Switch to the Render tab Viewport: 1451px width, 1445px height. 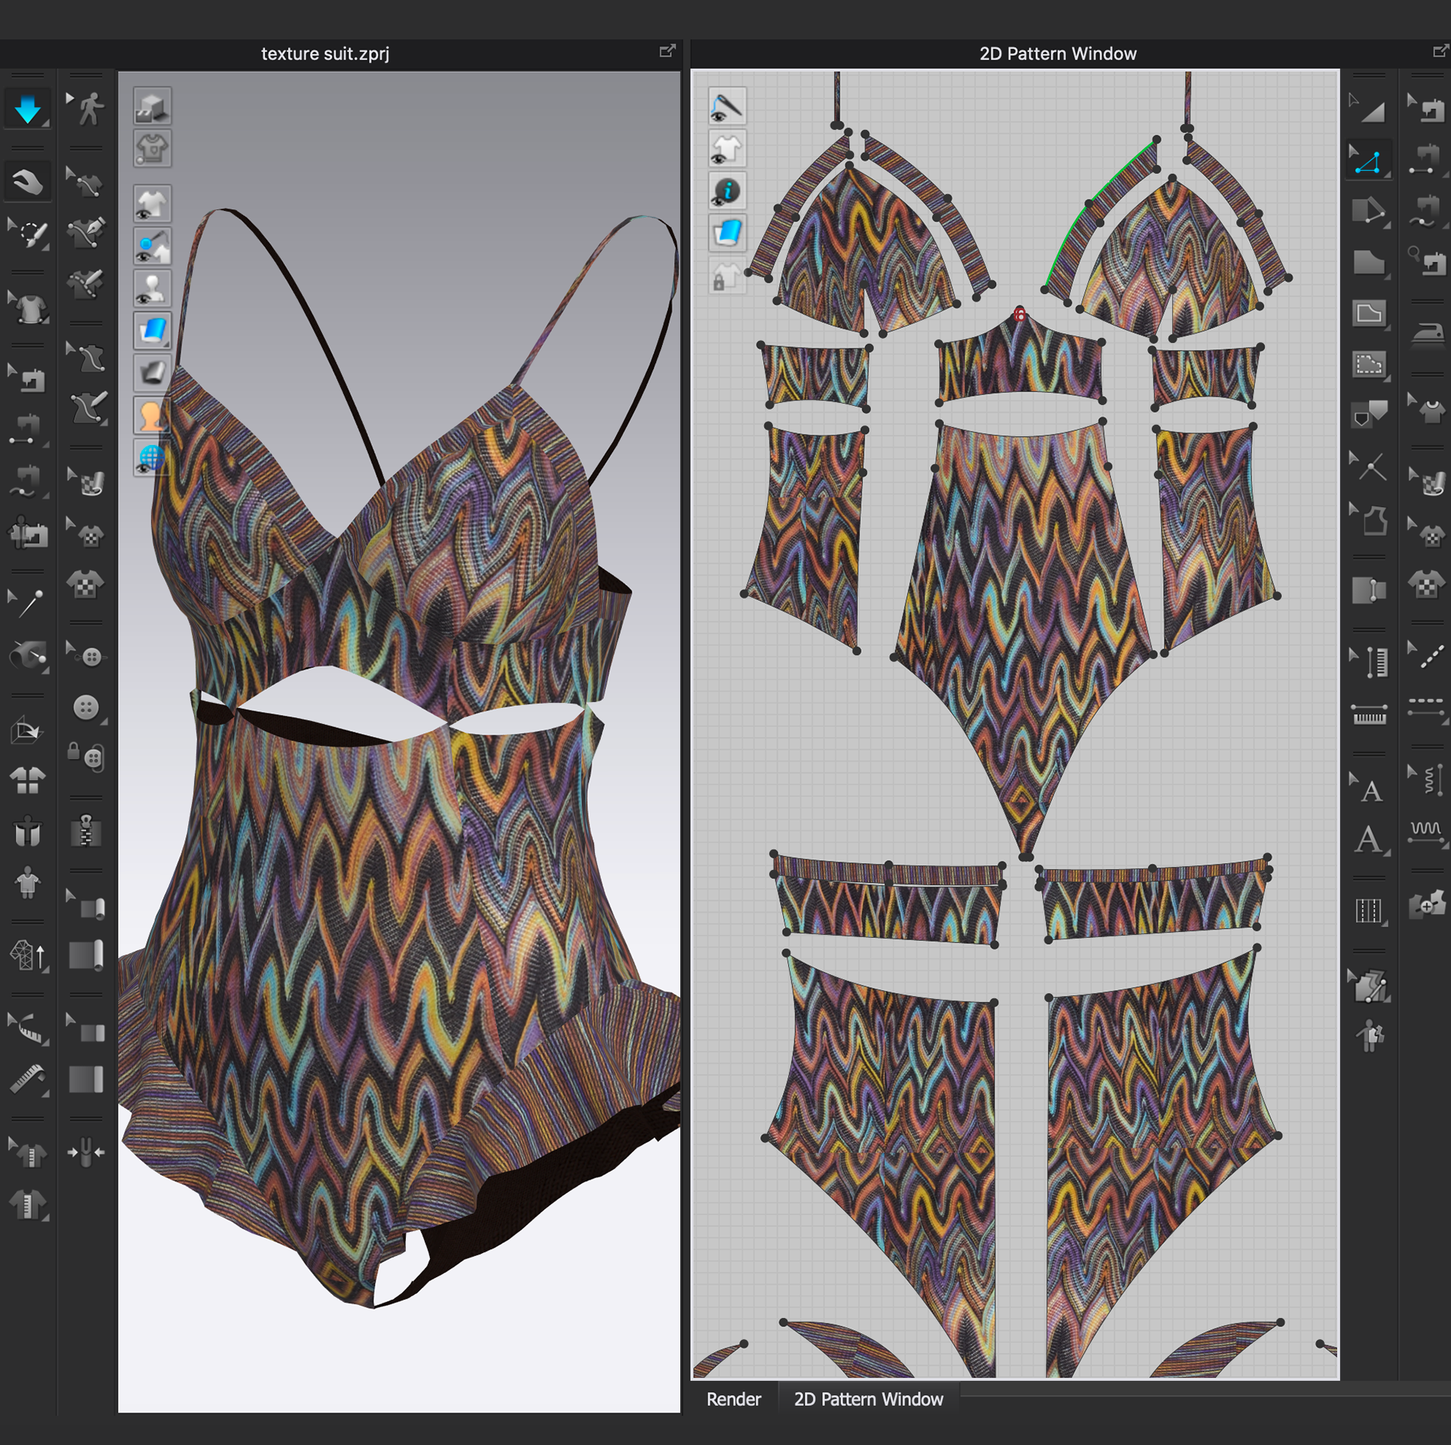733,1399
